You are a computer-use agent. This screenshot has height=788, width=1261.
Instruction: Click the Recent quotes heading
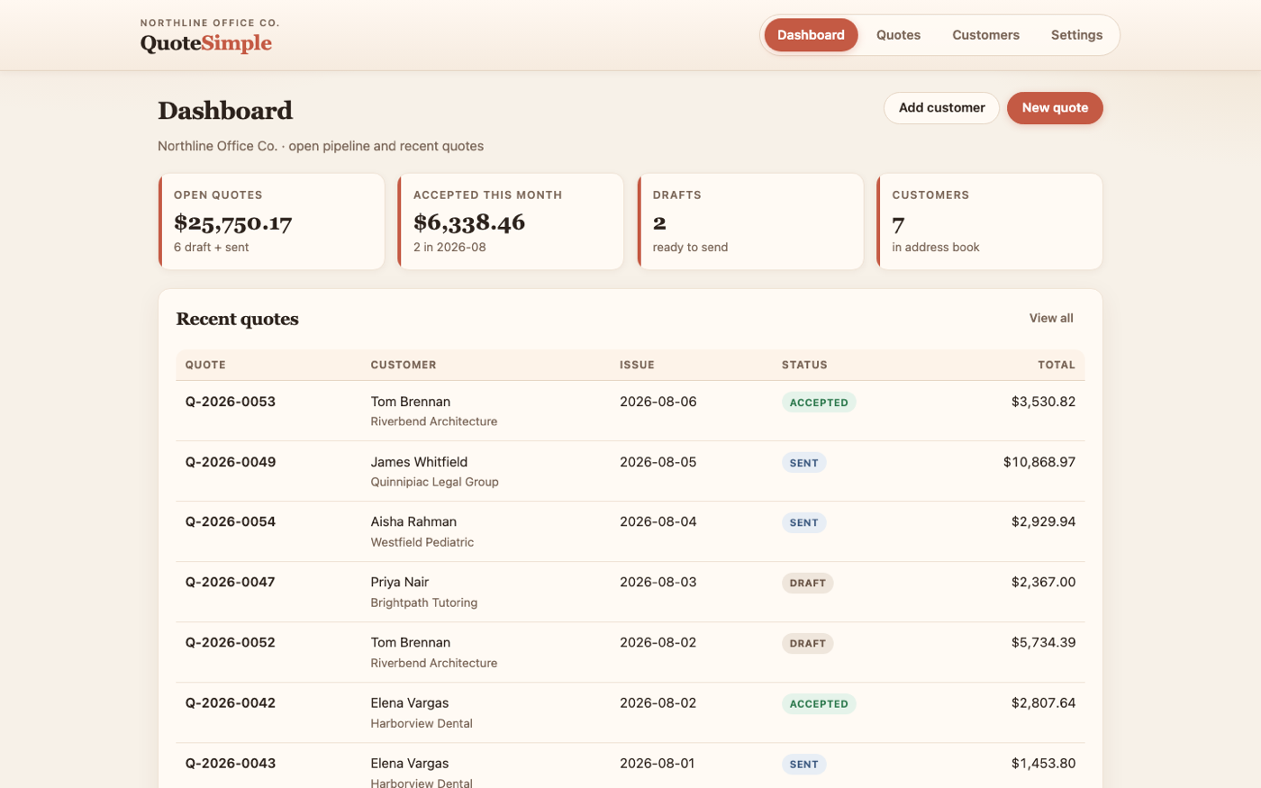(237, 319)
